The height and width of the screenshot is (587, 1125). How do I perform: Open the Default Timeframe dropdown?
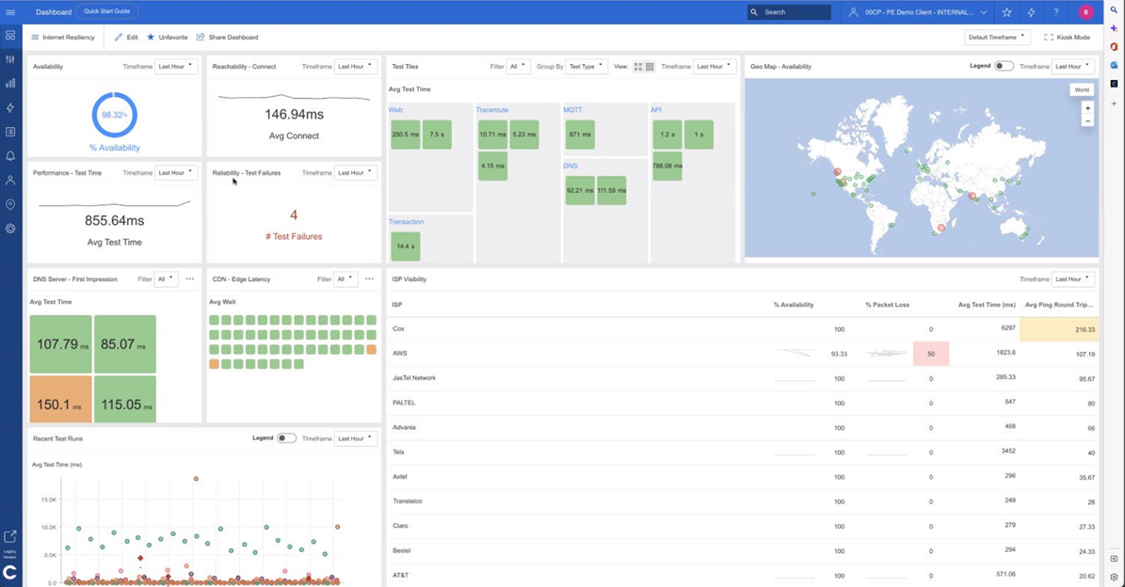tap(997, 38)
